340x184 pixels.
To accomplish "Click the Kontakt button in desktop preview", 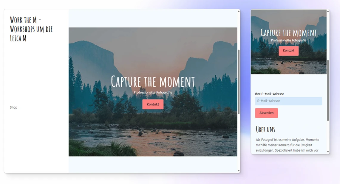I will (x=153, y=104).
